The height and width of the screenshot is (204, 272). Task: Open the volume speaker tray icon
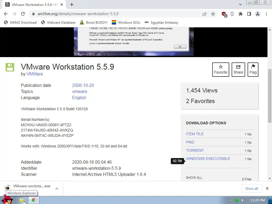243,200
